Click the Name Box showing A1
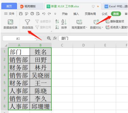 18,38
